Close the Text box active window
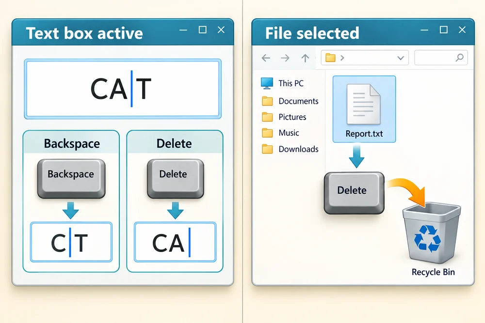Screen dimensions: 485x323 [221, 30]
